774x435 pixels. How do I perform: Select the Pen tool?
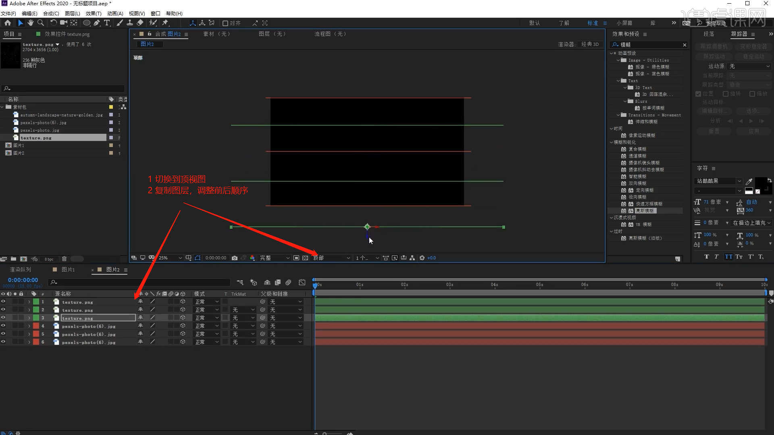click(97, 23)
